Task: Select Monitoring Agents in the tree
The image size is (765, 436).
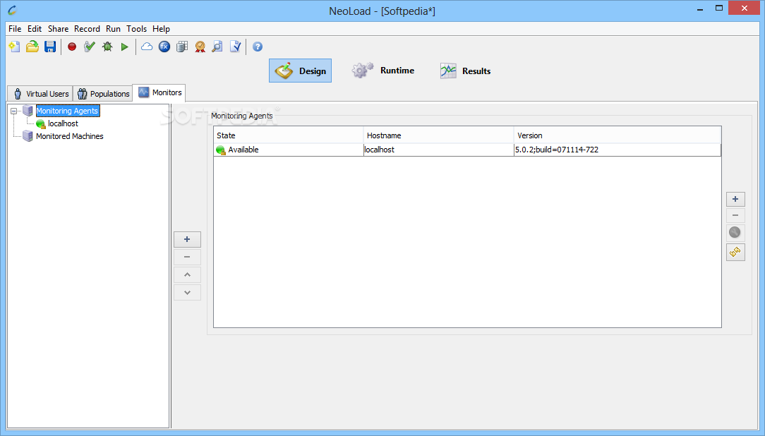Action: 67,111
